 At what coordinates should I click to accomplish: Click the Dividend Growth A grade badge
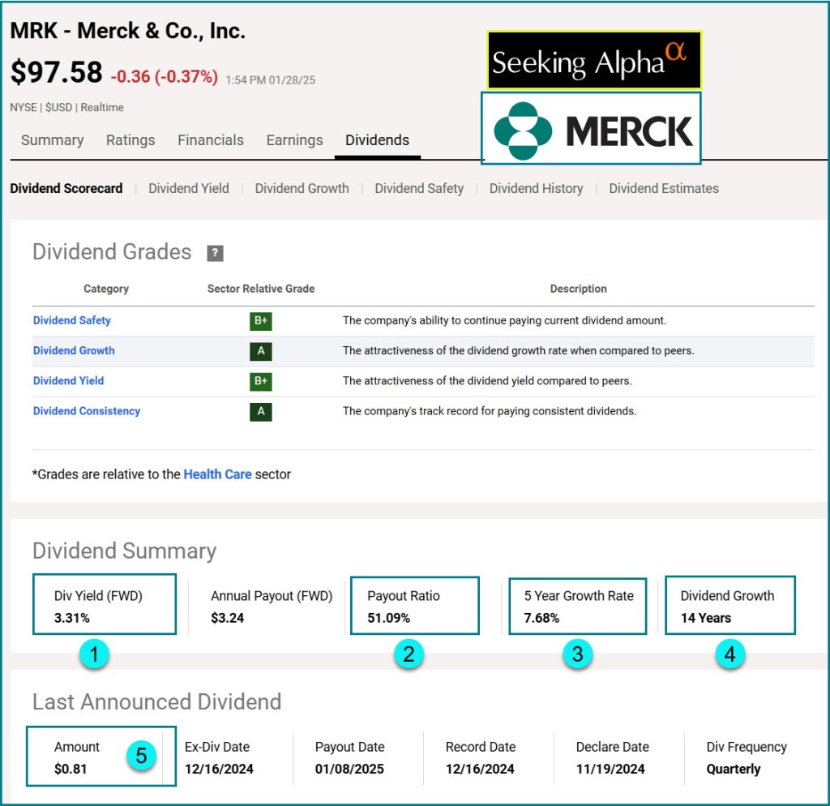tap(260, 351)
